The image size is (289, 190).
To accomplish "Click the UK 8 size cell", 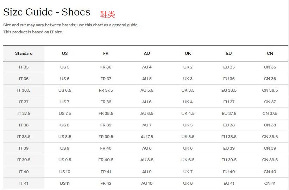I will pos(188,183).
